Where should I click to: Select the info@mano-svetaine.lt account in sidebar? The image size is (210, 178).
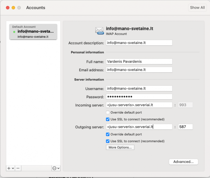(33, 32)
